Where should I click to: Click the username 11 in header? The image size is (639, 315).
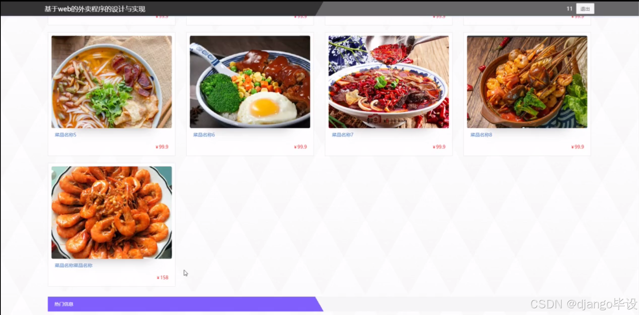click(569, 9)
